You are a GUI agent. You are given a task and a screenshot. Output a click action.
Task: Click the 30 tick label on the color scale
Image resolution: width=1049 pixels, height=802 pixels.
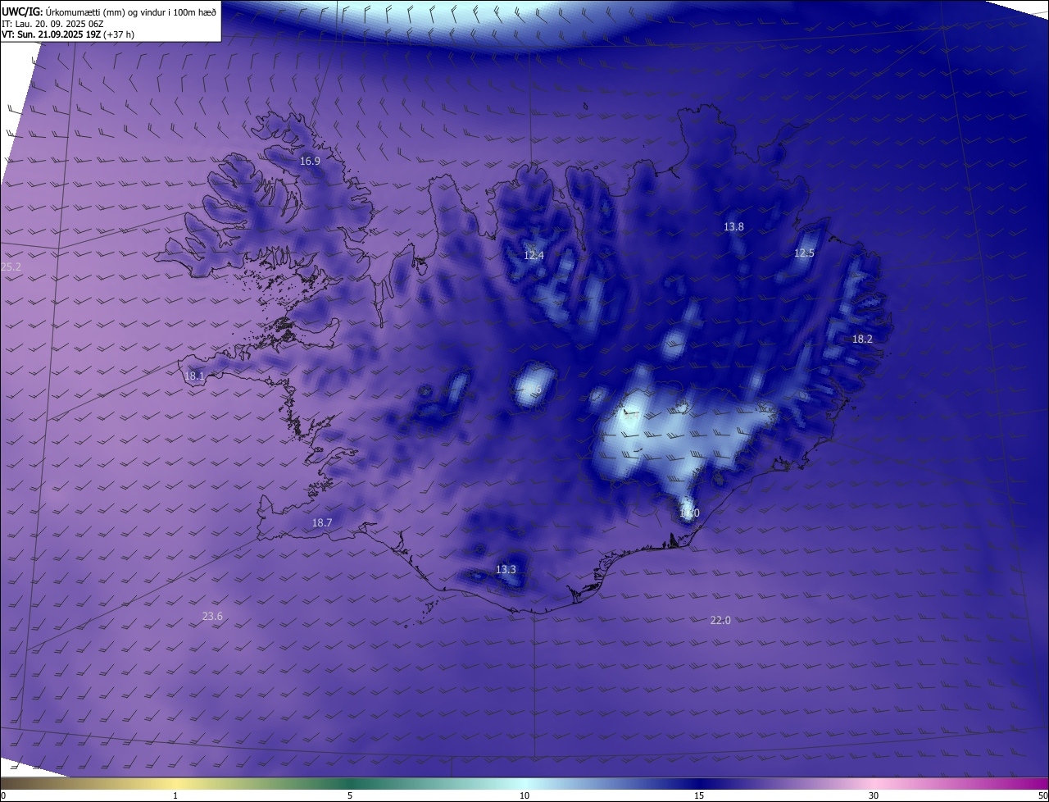pos(874,795)
